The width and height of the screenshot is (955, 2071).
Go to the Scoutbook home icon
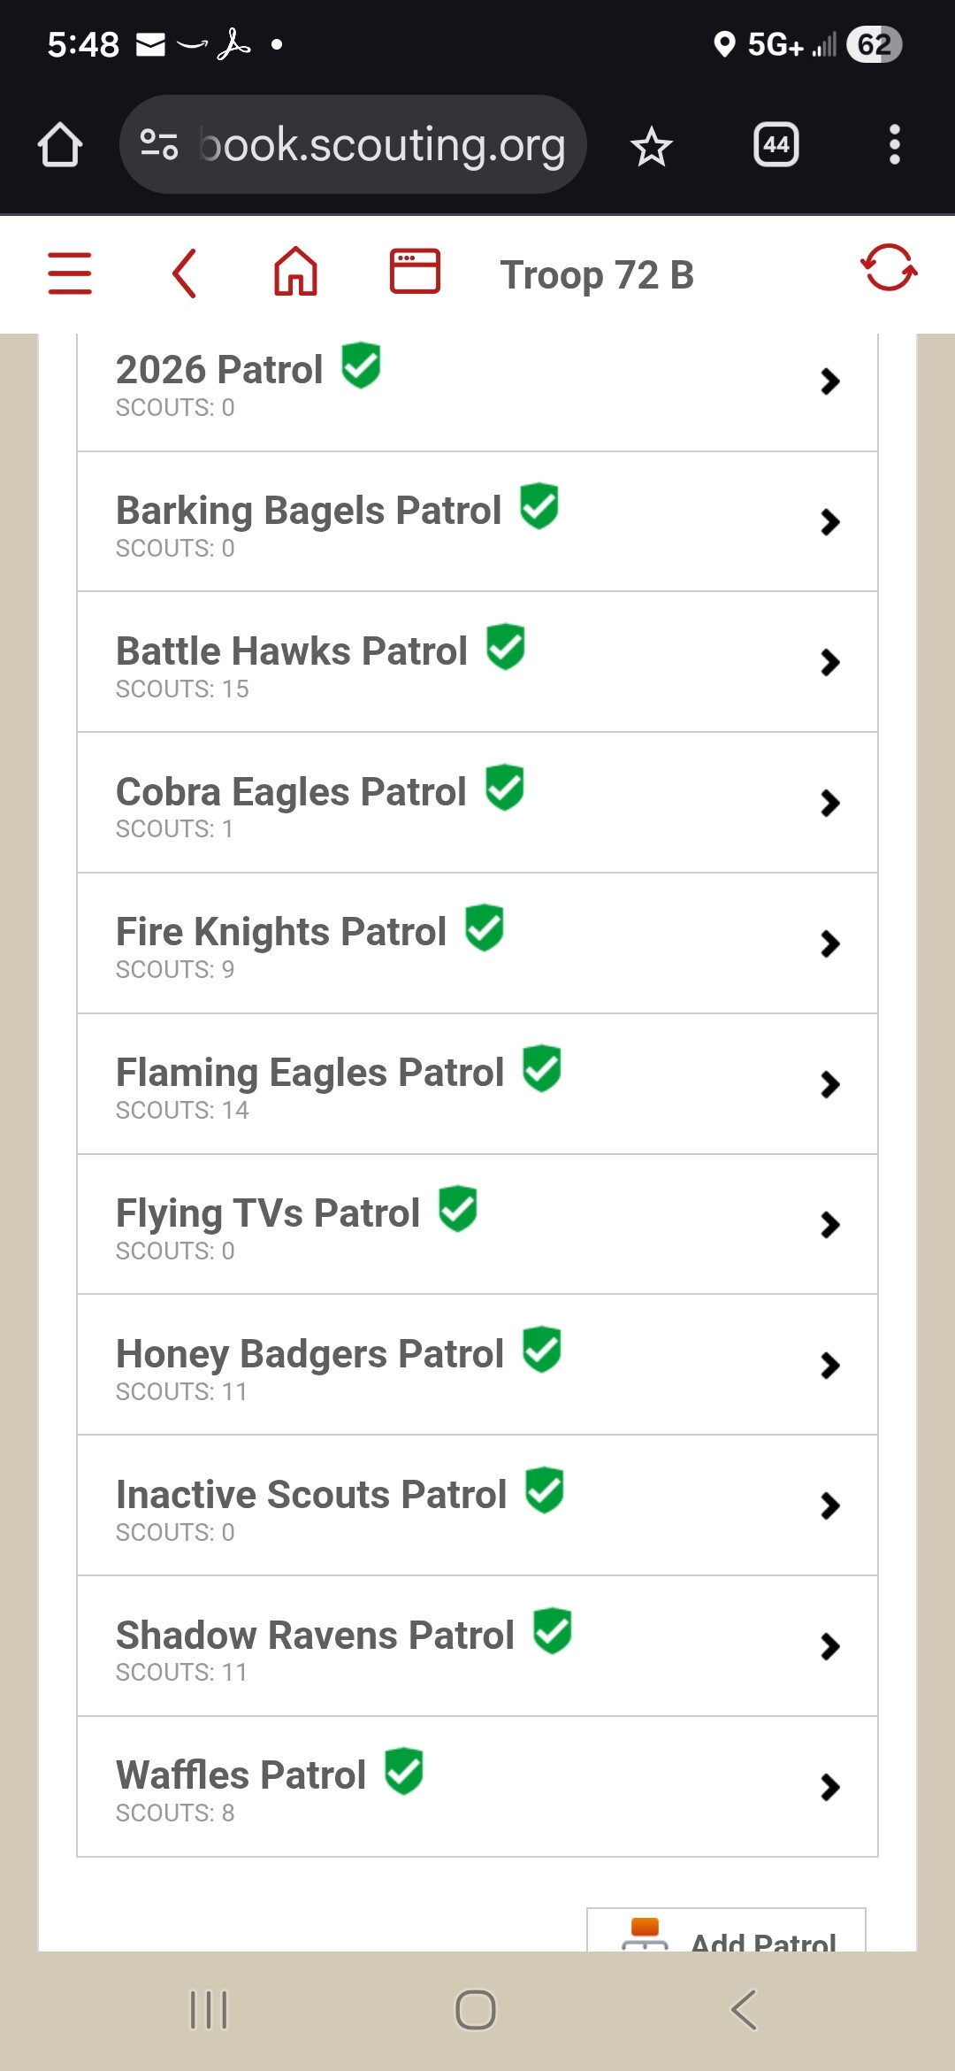[x=295, y=271]
